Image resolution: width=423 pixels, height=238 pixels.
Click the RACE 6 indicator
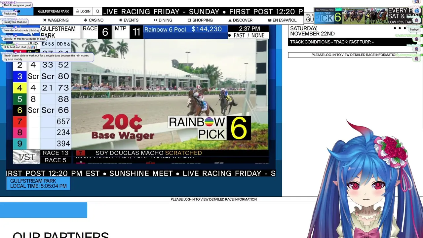click(x=97, y=32)
